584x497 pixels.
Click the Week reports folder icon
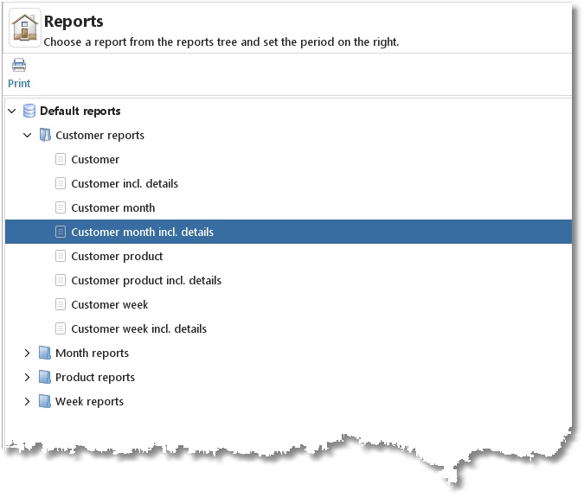coord(45,401)
